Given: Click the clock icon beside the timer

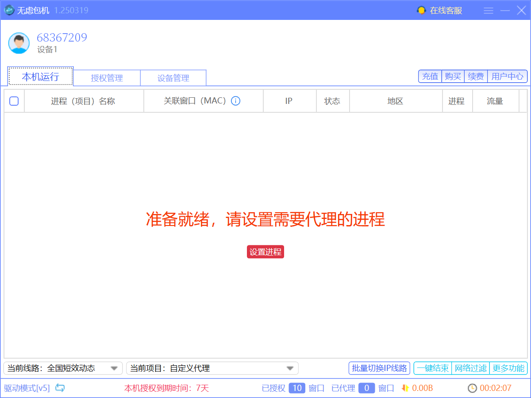Looking at the screenshot, I should coord(473,388).
